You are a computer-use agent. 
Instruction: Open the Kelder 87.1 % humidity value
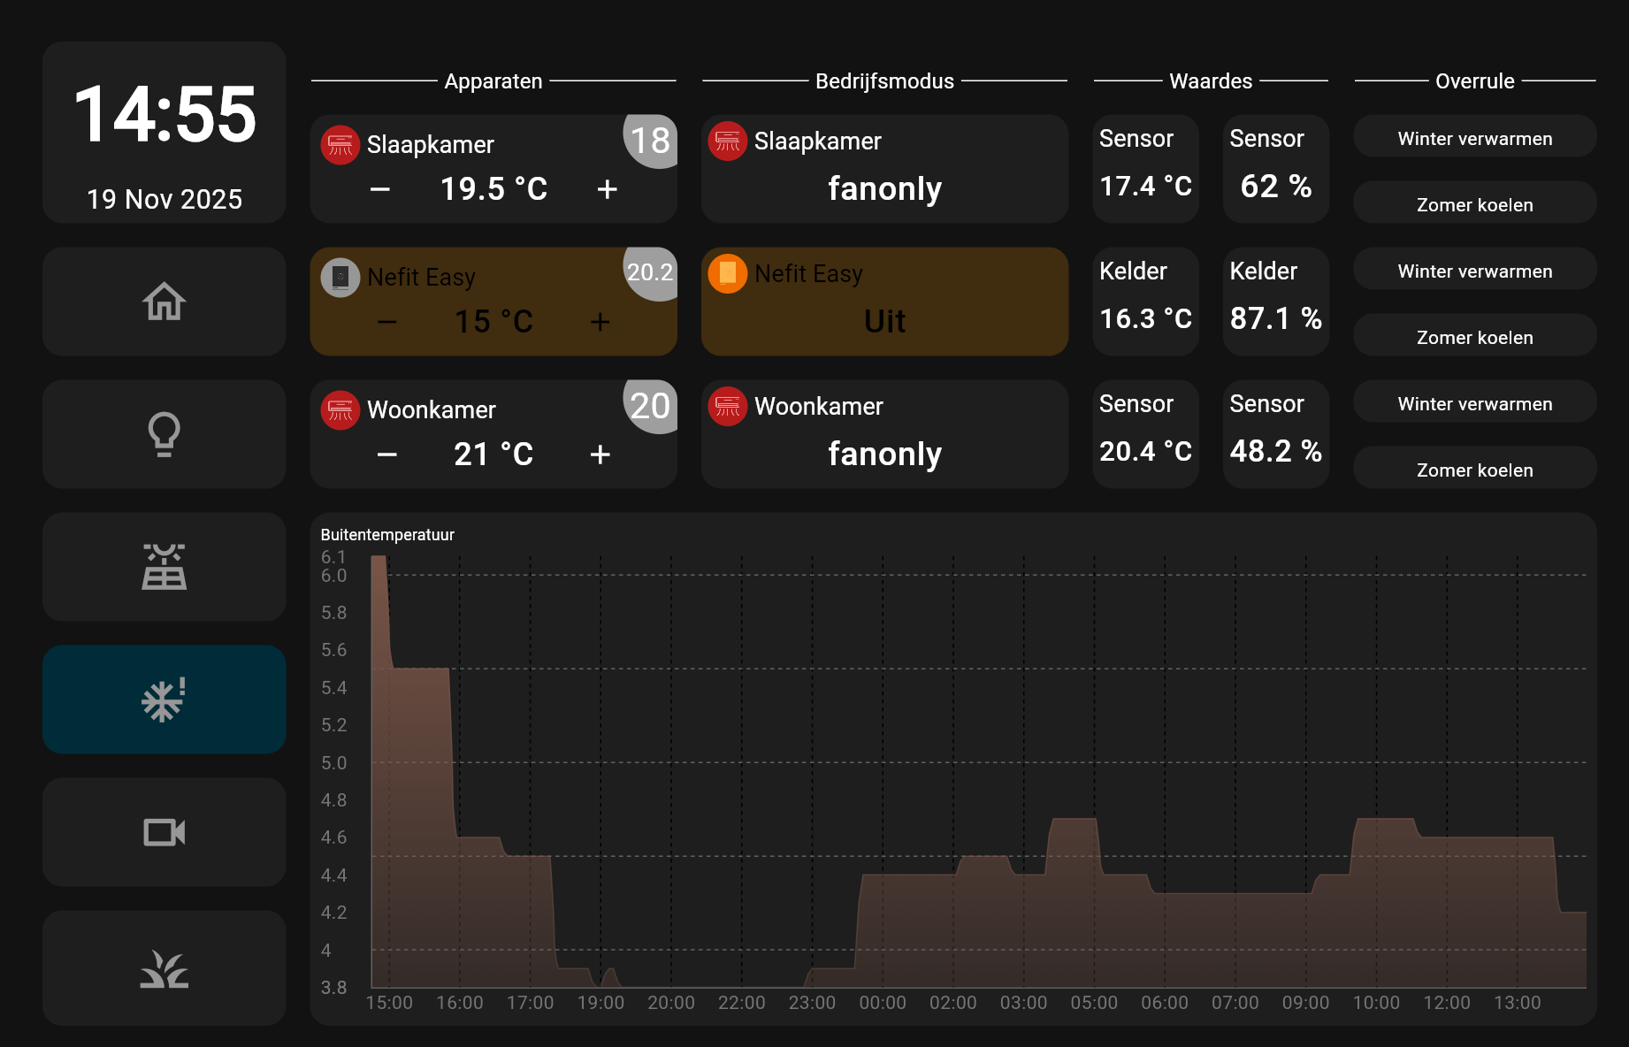point(1276,302)
